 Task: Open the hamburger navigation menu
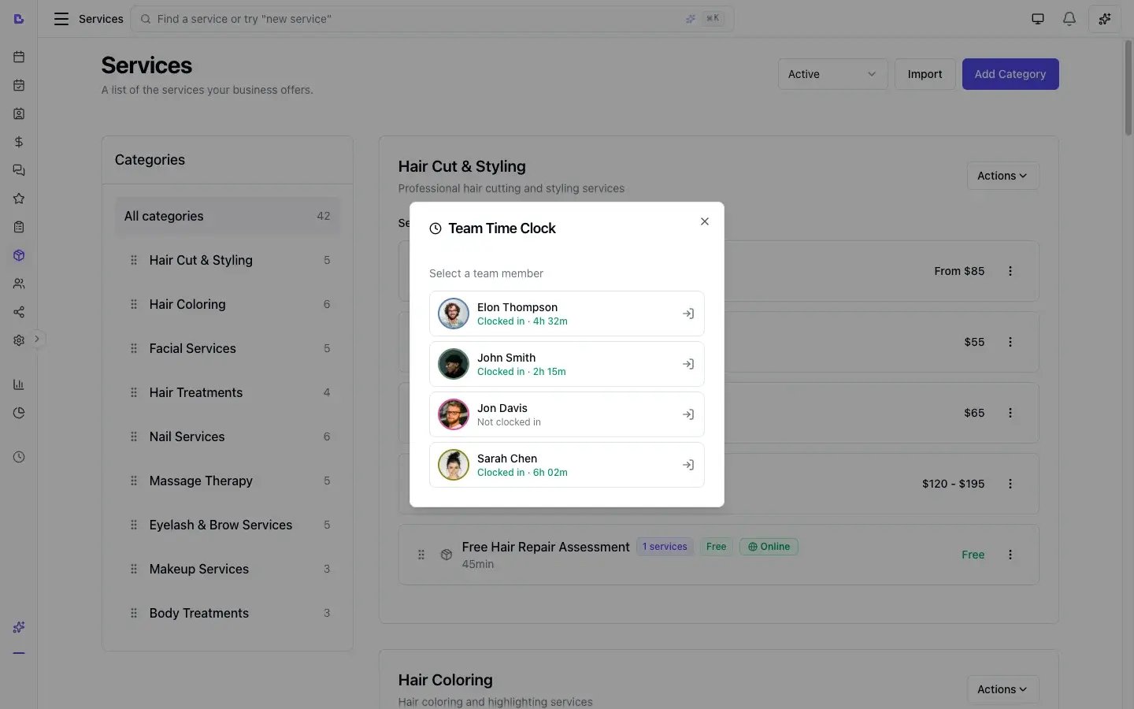(x=61, y=19)
